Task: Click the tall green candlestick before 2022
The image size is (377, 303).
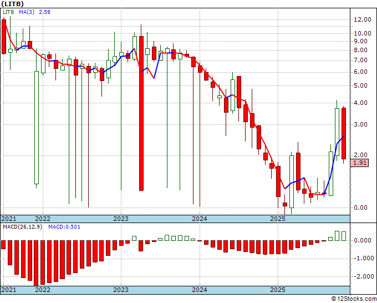Action: 37,128
